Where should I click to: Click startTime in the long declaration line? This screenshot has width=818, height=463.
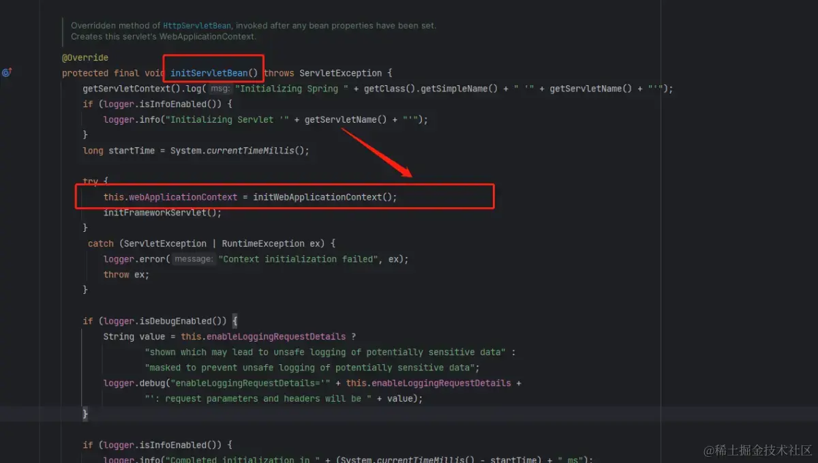point(132,151)
